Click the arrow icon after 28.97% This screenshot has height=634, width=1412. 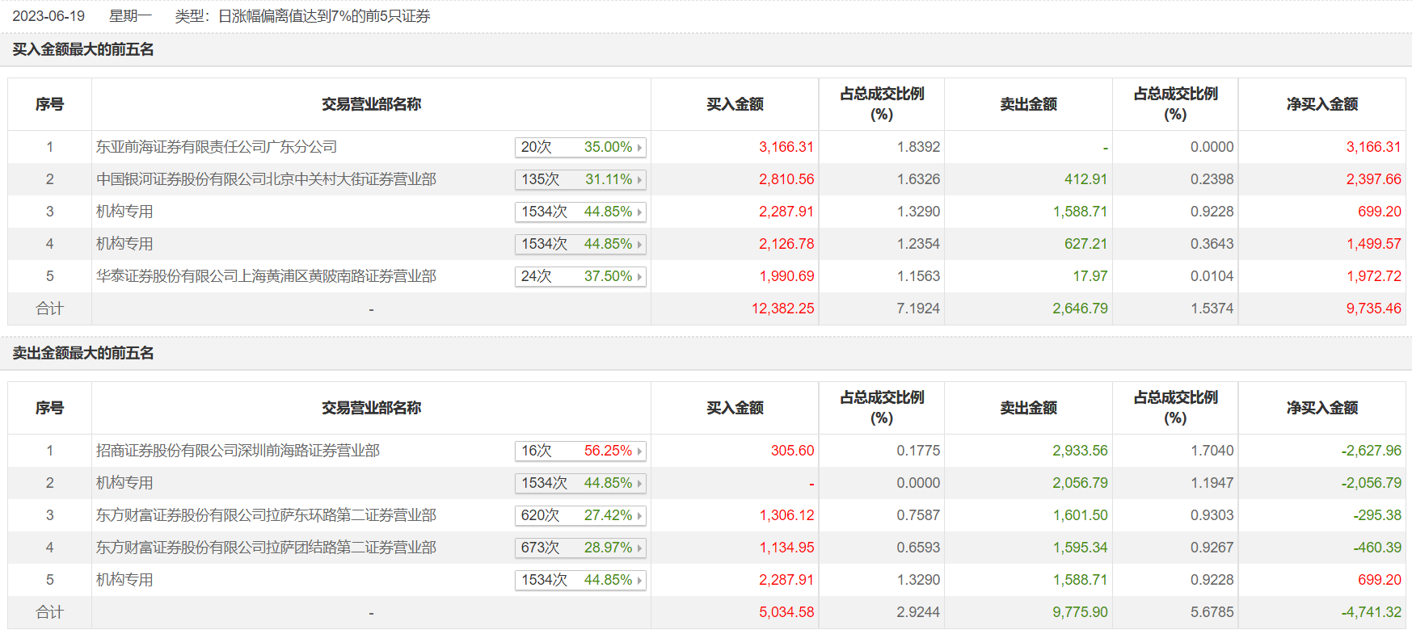click(x=639, y=548)
